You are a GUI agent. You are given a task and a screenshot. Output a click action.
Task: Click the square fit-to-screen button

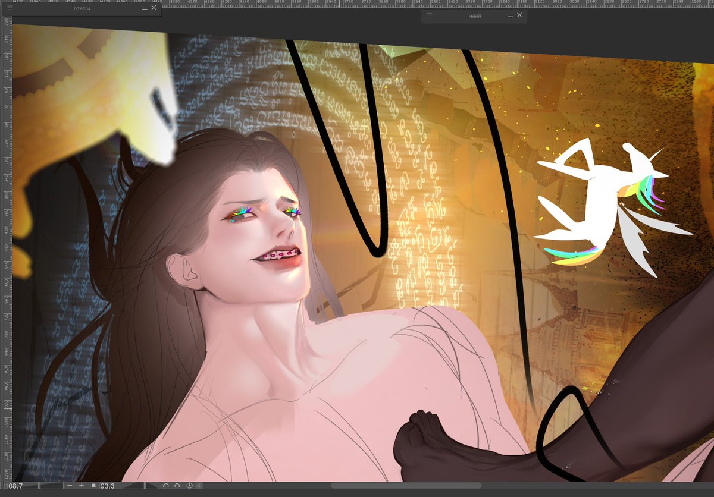coord(93,486)
